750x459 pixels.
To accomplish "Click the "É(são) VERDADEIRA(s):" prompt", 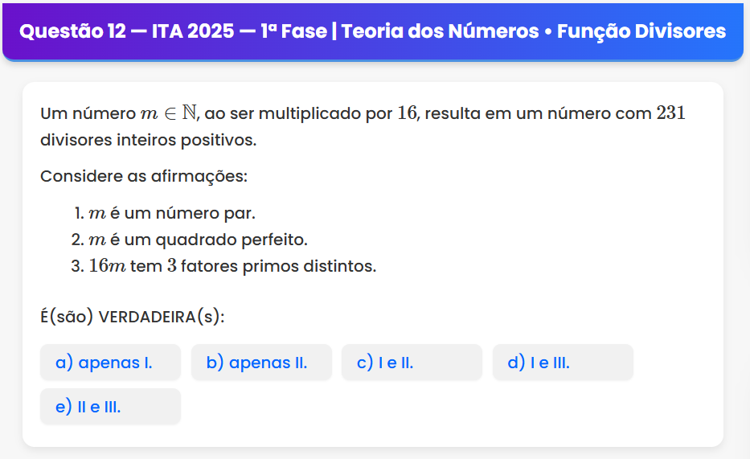I will click(133, 317).
